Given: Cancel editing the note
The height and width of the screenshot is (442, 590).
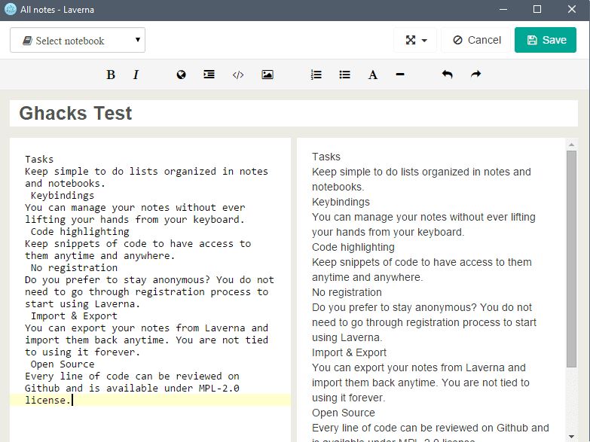Looking at the screenshot, I should (477, 40).
